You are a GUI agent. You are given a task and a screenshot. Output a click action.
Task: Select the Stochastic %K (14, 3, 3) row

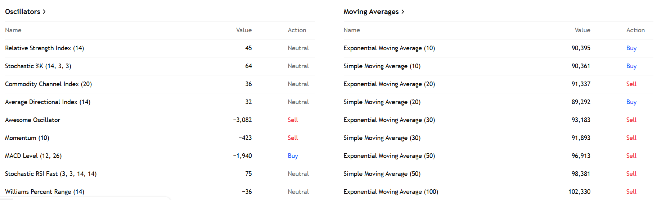[x=38, y=66]
